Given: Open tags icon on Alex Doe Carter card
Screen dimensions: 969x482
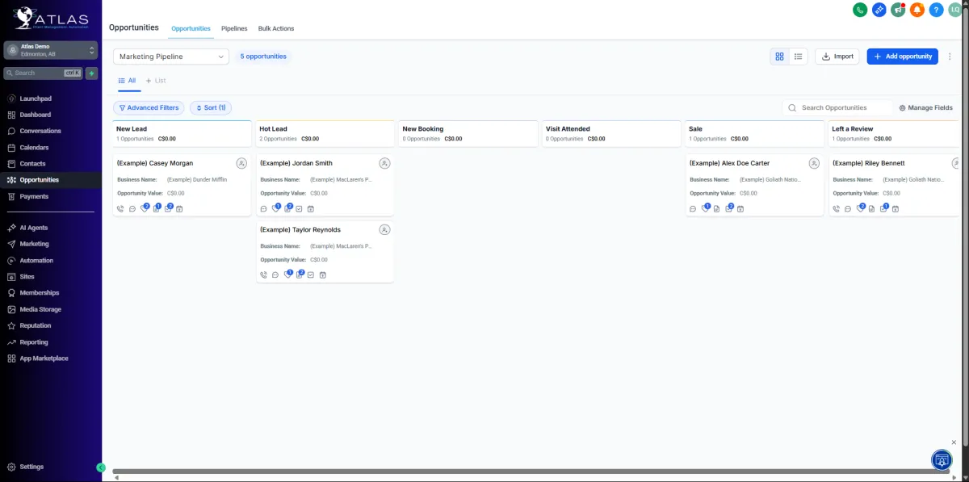Looking at the screenshot, I should pos(706,208).
